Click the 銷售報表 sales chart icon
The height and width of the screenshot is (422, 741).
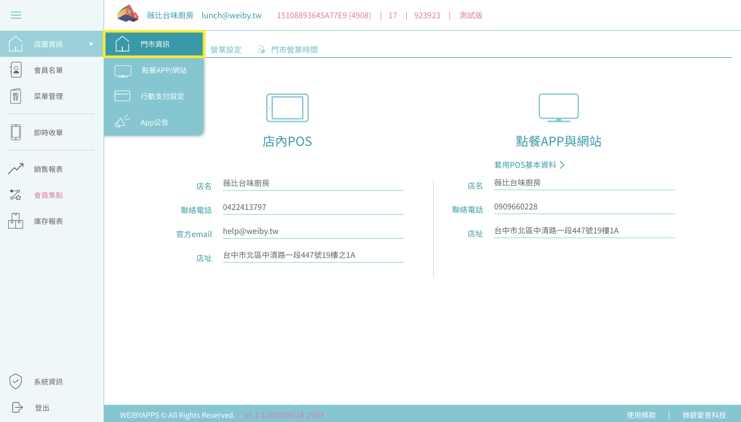pyautogui.click(x=16, y=169)
